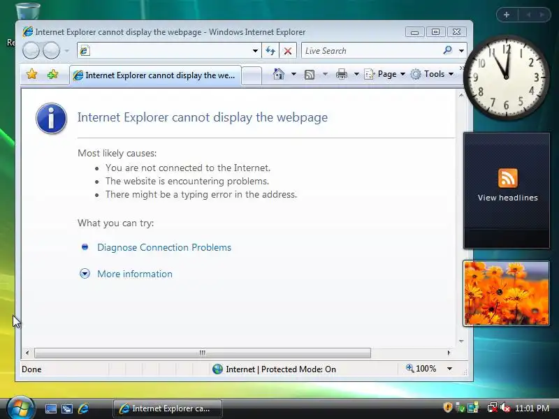Launch Internet Explorer from quick launch
Image resolution: width=559 pixels, height=419 pixels.
pyautogui.click(x=83, y=409)
